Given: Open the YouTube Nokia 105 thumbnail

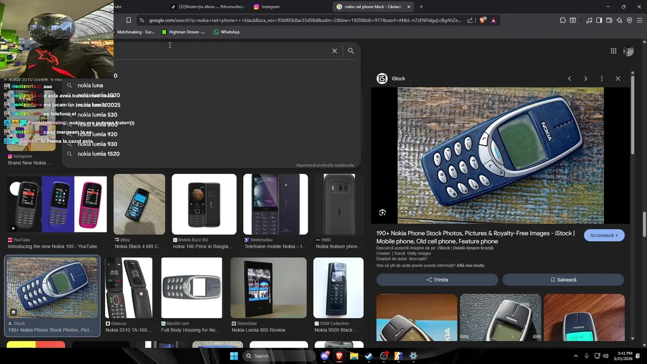Looking at the screenshot, I should (57, 204).
